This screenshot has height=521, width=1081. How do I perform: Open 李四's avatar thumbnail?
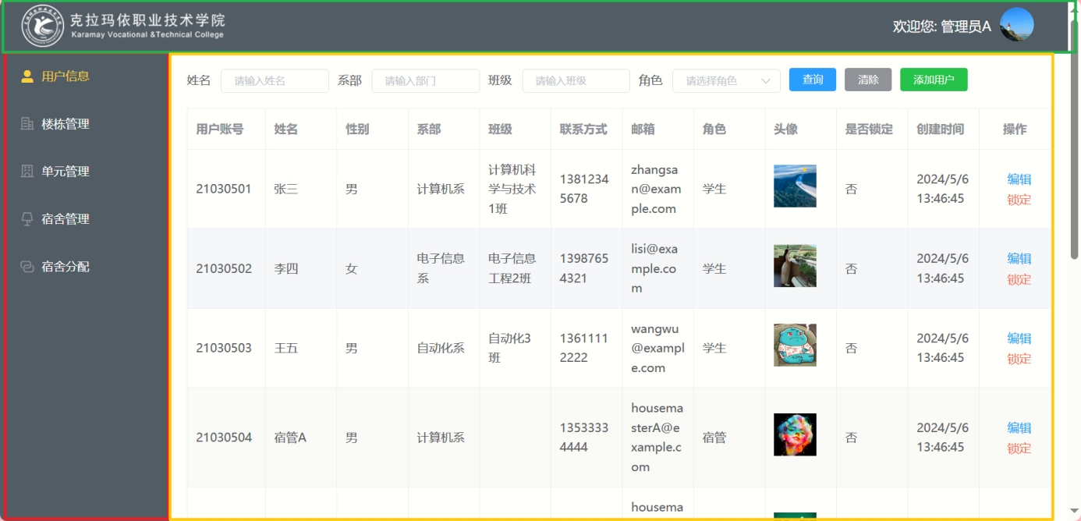click(x=795, y=265)
